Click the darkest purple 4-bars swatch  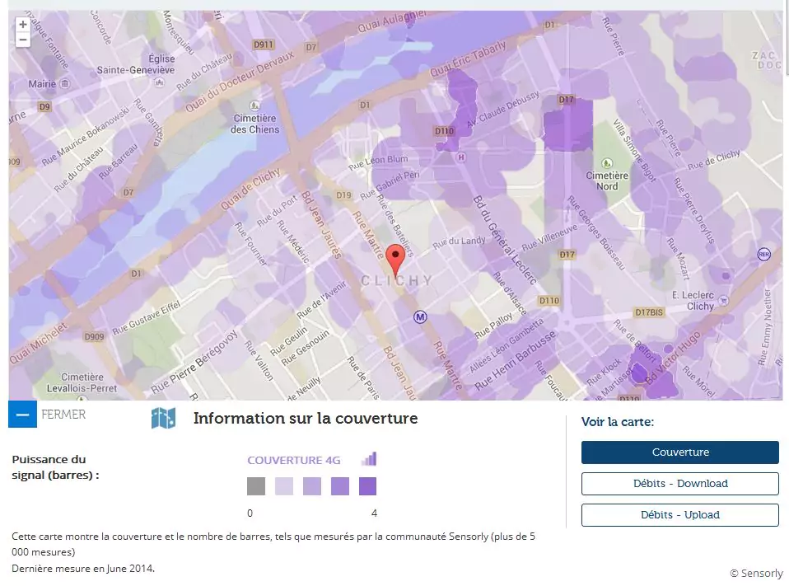click(367, 486)
